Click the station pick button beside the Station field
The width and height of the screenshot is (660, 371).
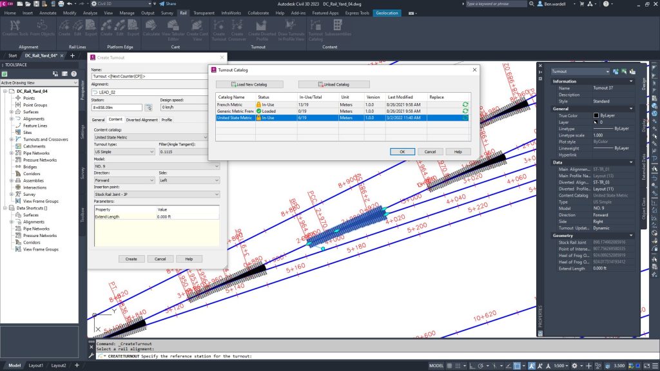pyautogui.click(x=148, y=108)
